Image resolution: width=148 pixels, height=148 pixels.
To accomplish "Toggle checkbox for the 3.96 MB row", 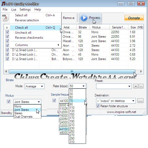I will (x=7, y=41).
